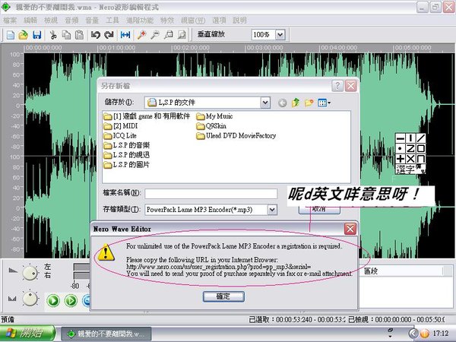Screen dimensions: 456x342
Task: Expand the vertical zoom 100% dropdown
Action: [x=280, y=35]
